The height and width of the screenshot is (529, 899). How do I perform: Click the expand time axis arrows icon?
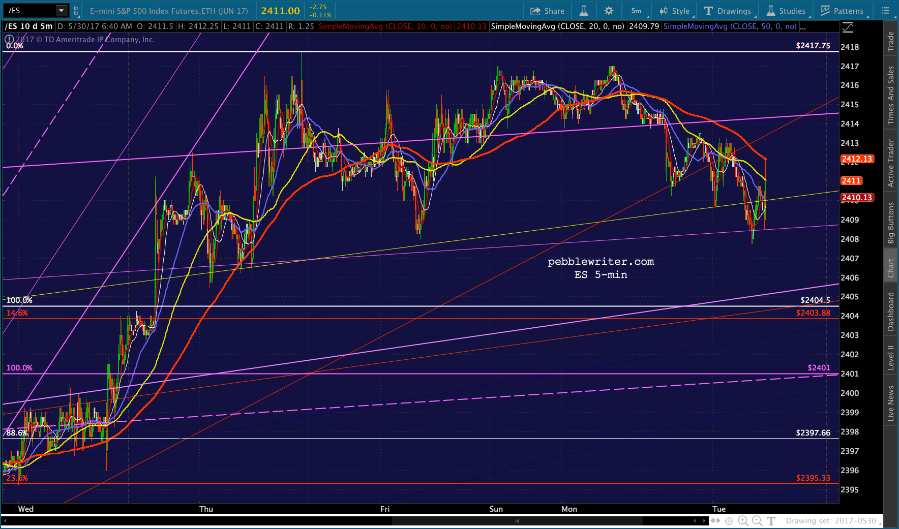(715, 521)
